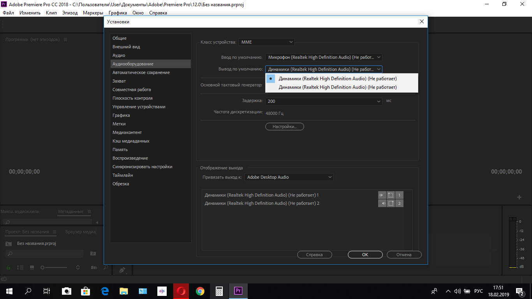532x299 pixels.
Task: Click channel number 1 box in output mapping
Action: coord(399,195)
